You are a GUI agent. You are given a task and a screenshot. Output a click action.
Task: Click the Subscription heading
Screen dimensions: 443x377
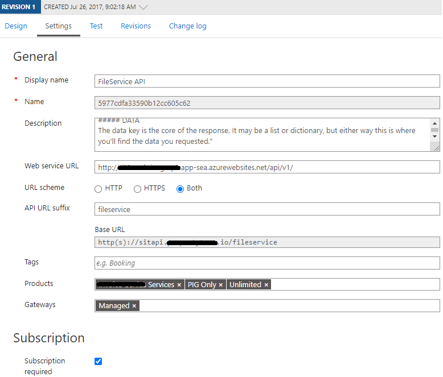tap(49, 338)
